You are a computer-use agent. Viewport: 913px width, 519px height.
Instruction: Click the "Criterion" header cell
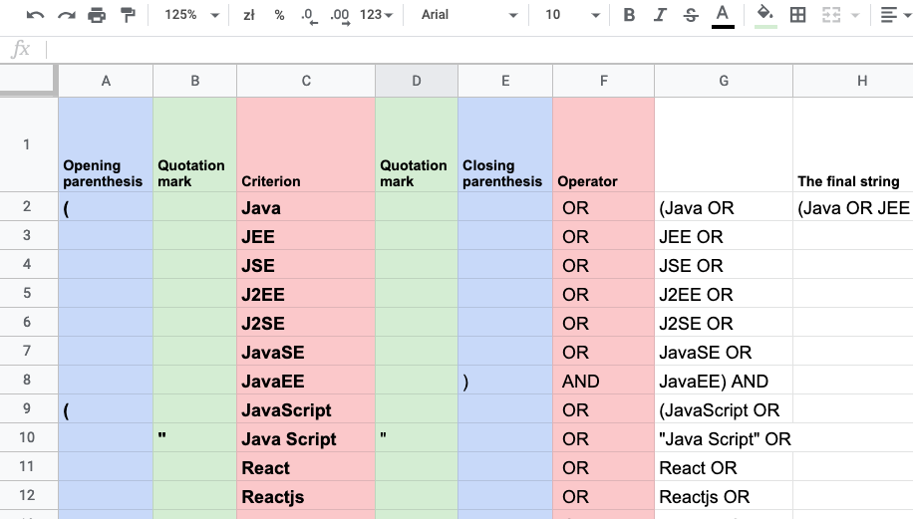click(306, 144)
